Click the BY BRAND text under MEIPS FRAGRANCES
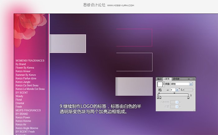The height and width of the screenshot is (135, 218). pos(22,114)
